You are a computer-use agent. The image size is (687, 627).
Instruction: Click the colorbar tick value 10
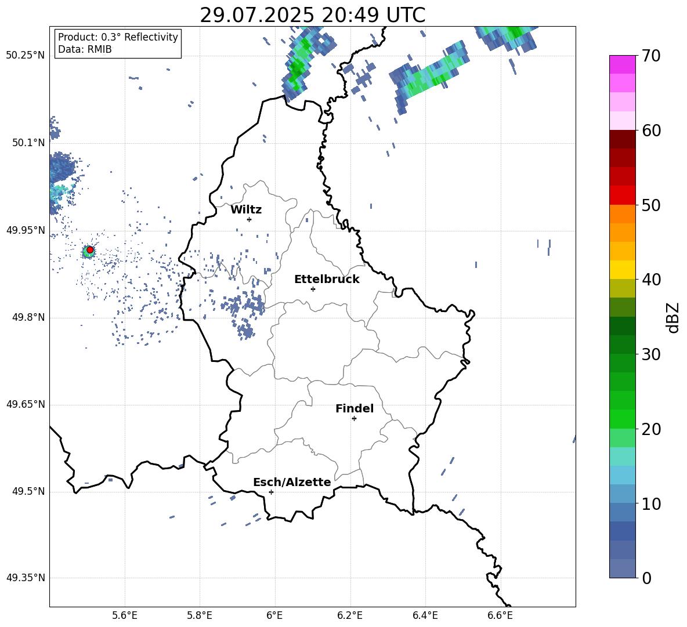click(650, 503)
